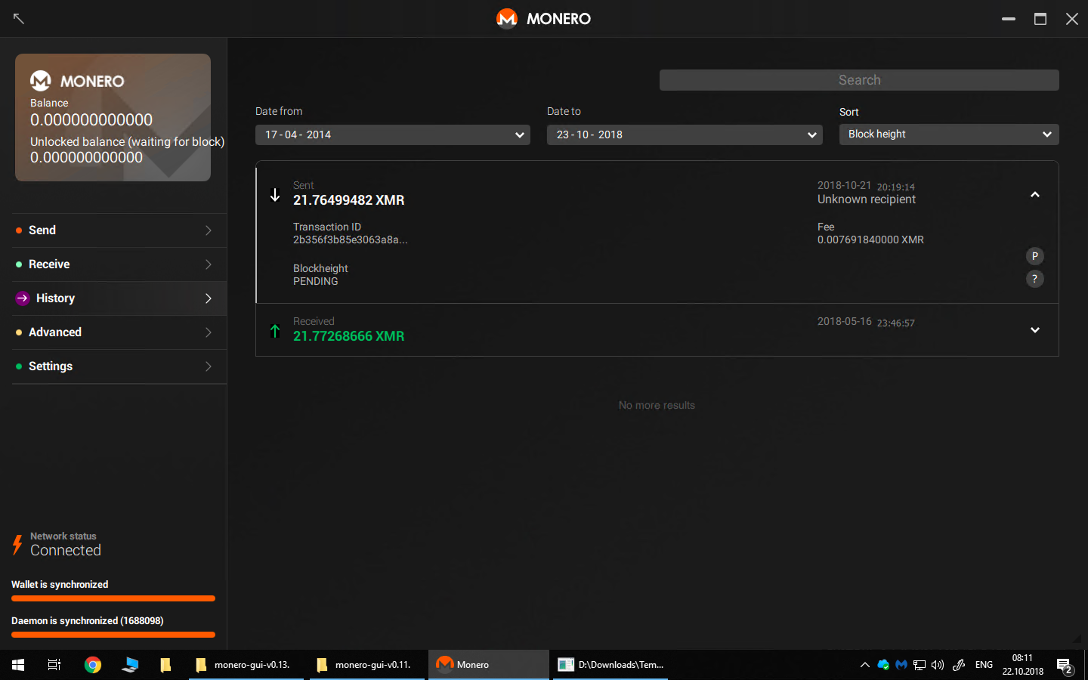
Task: Open the Settings page
Action: 119,366
